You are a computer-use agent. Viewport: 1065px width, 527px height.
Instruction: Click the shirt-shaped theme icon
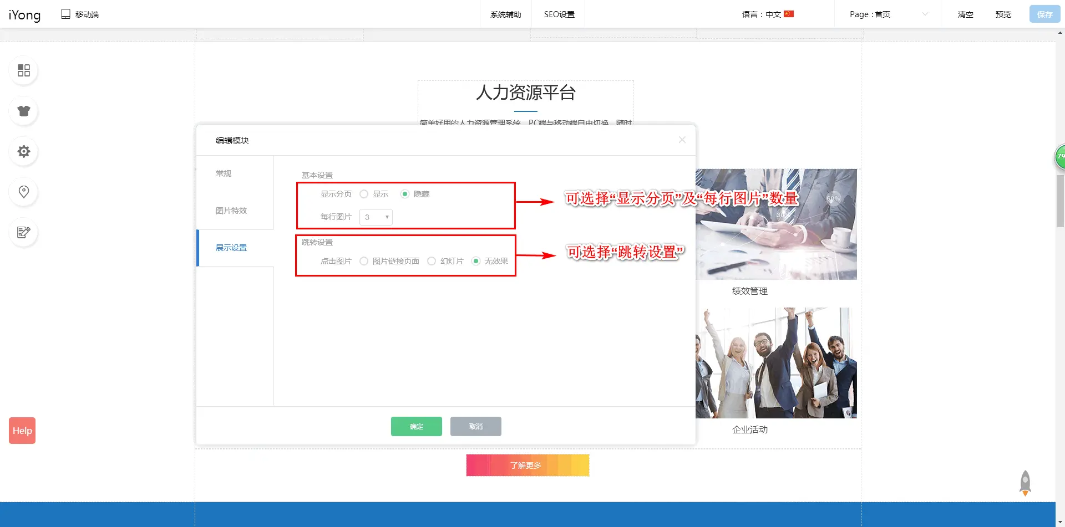tap(23, 111)
